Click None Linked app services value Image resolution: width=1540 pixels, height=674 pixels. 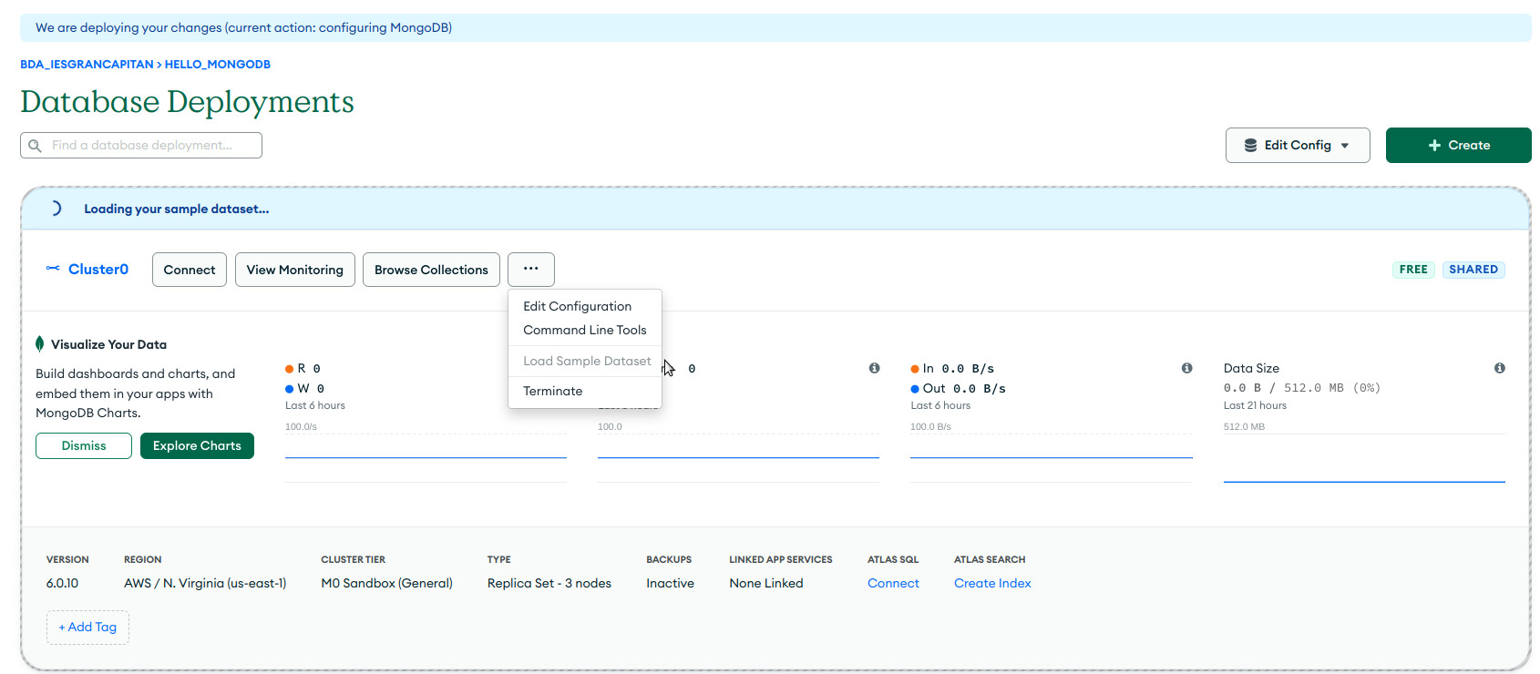tap(766, 583)
